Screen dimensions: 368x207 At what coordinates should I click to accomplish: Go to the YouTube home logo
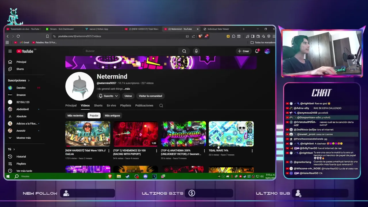tap(25, 51)
